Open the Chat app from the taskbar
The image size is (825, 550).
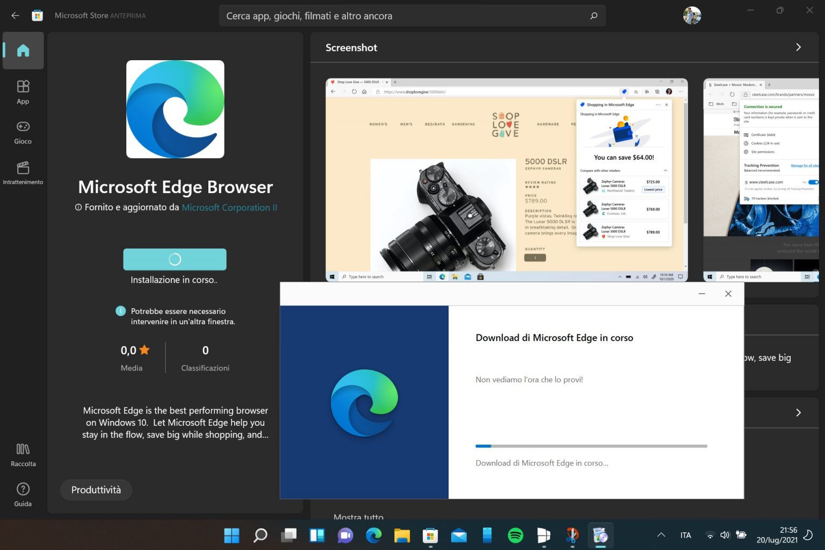345,535
